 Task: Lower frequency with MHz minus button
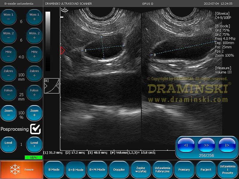pyautogui.click(x=8, y=54)
